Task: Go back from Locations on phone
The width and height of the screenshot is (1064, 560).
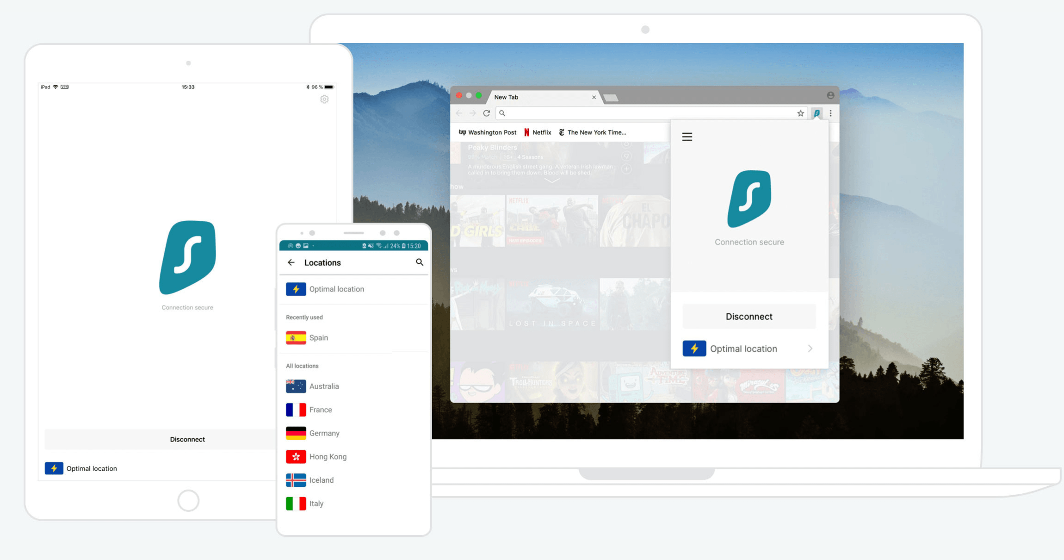Action: coord(291,262)
